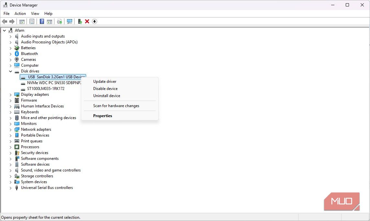Expand the Software components category
This screenshot has width=370, height=221.
pyautogui.click(x=10, y=159)
